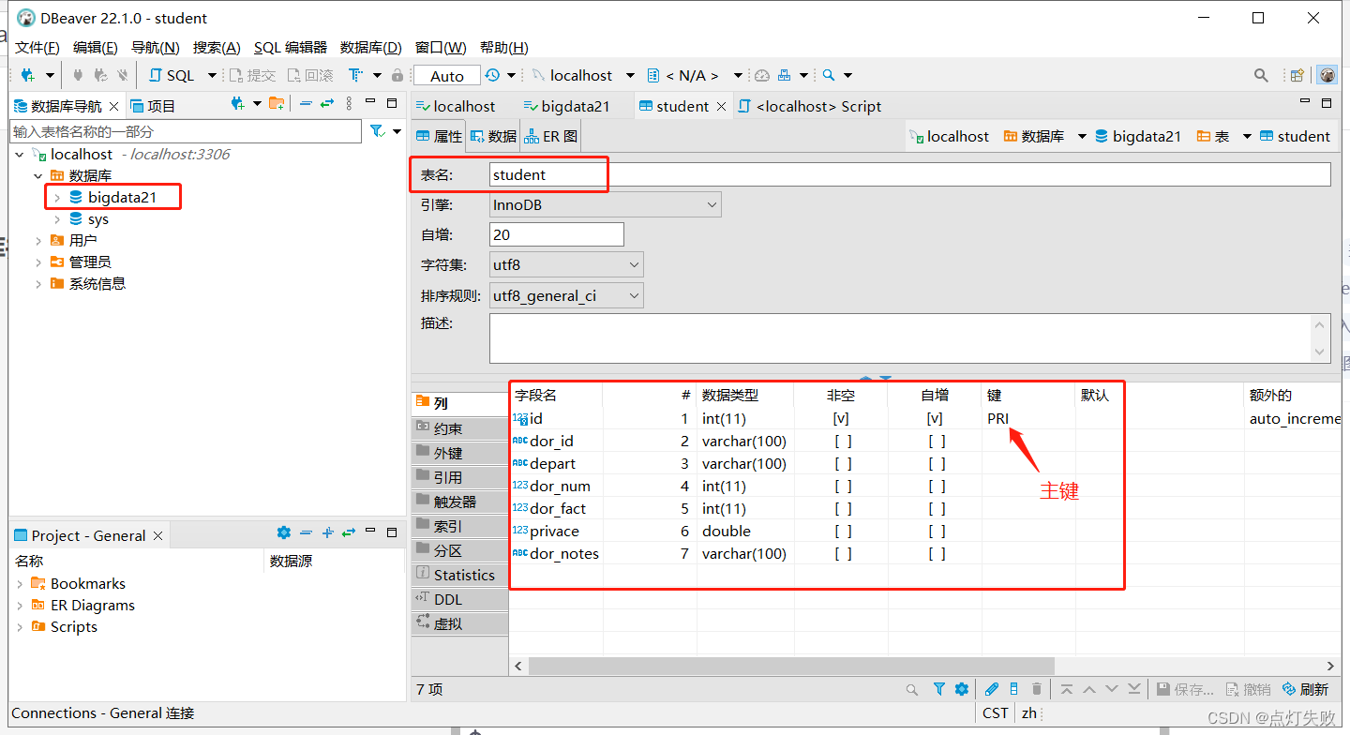Toggle 非空 checkbox for dor_notes row

point(843,553)
